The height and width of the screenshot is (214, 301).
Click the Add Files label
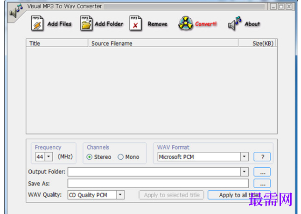[x=60, y=24]
